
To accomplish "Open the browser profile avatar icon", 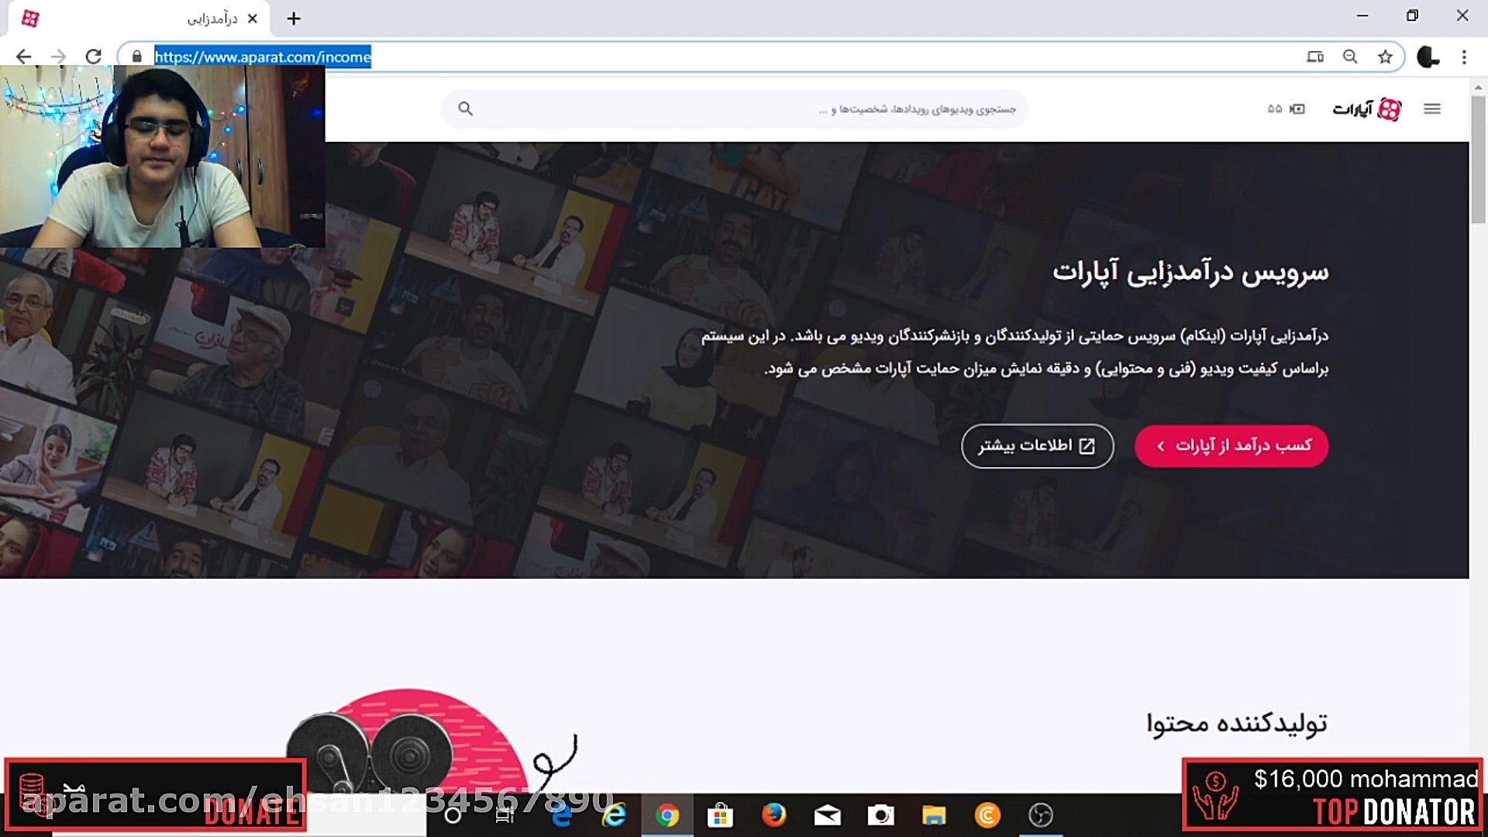I will point(1428,57).
